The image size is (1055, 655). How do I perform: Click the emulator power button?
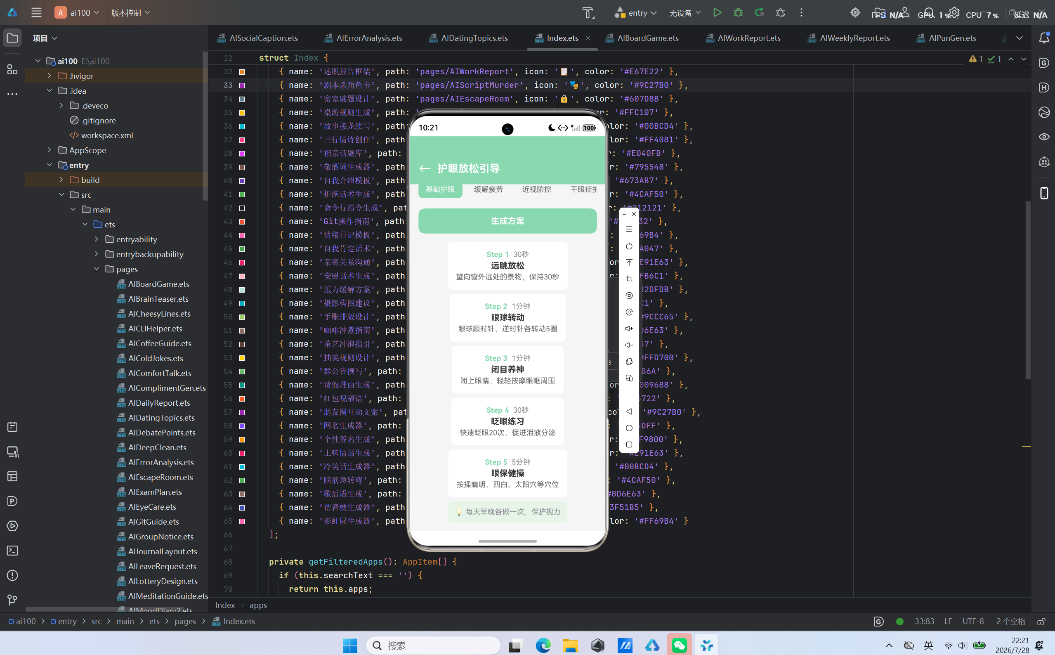pyautogui.click(x=629, y=246)
